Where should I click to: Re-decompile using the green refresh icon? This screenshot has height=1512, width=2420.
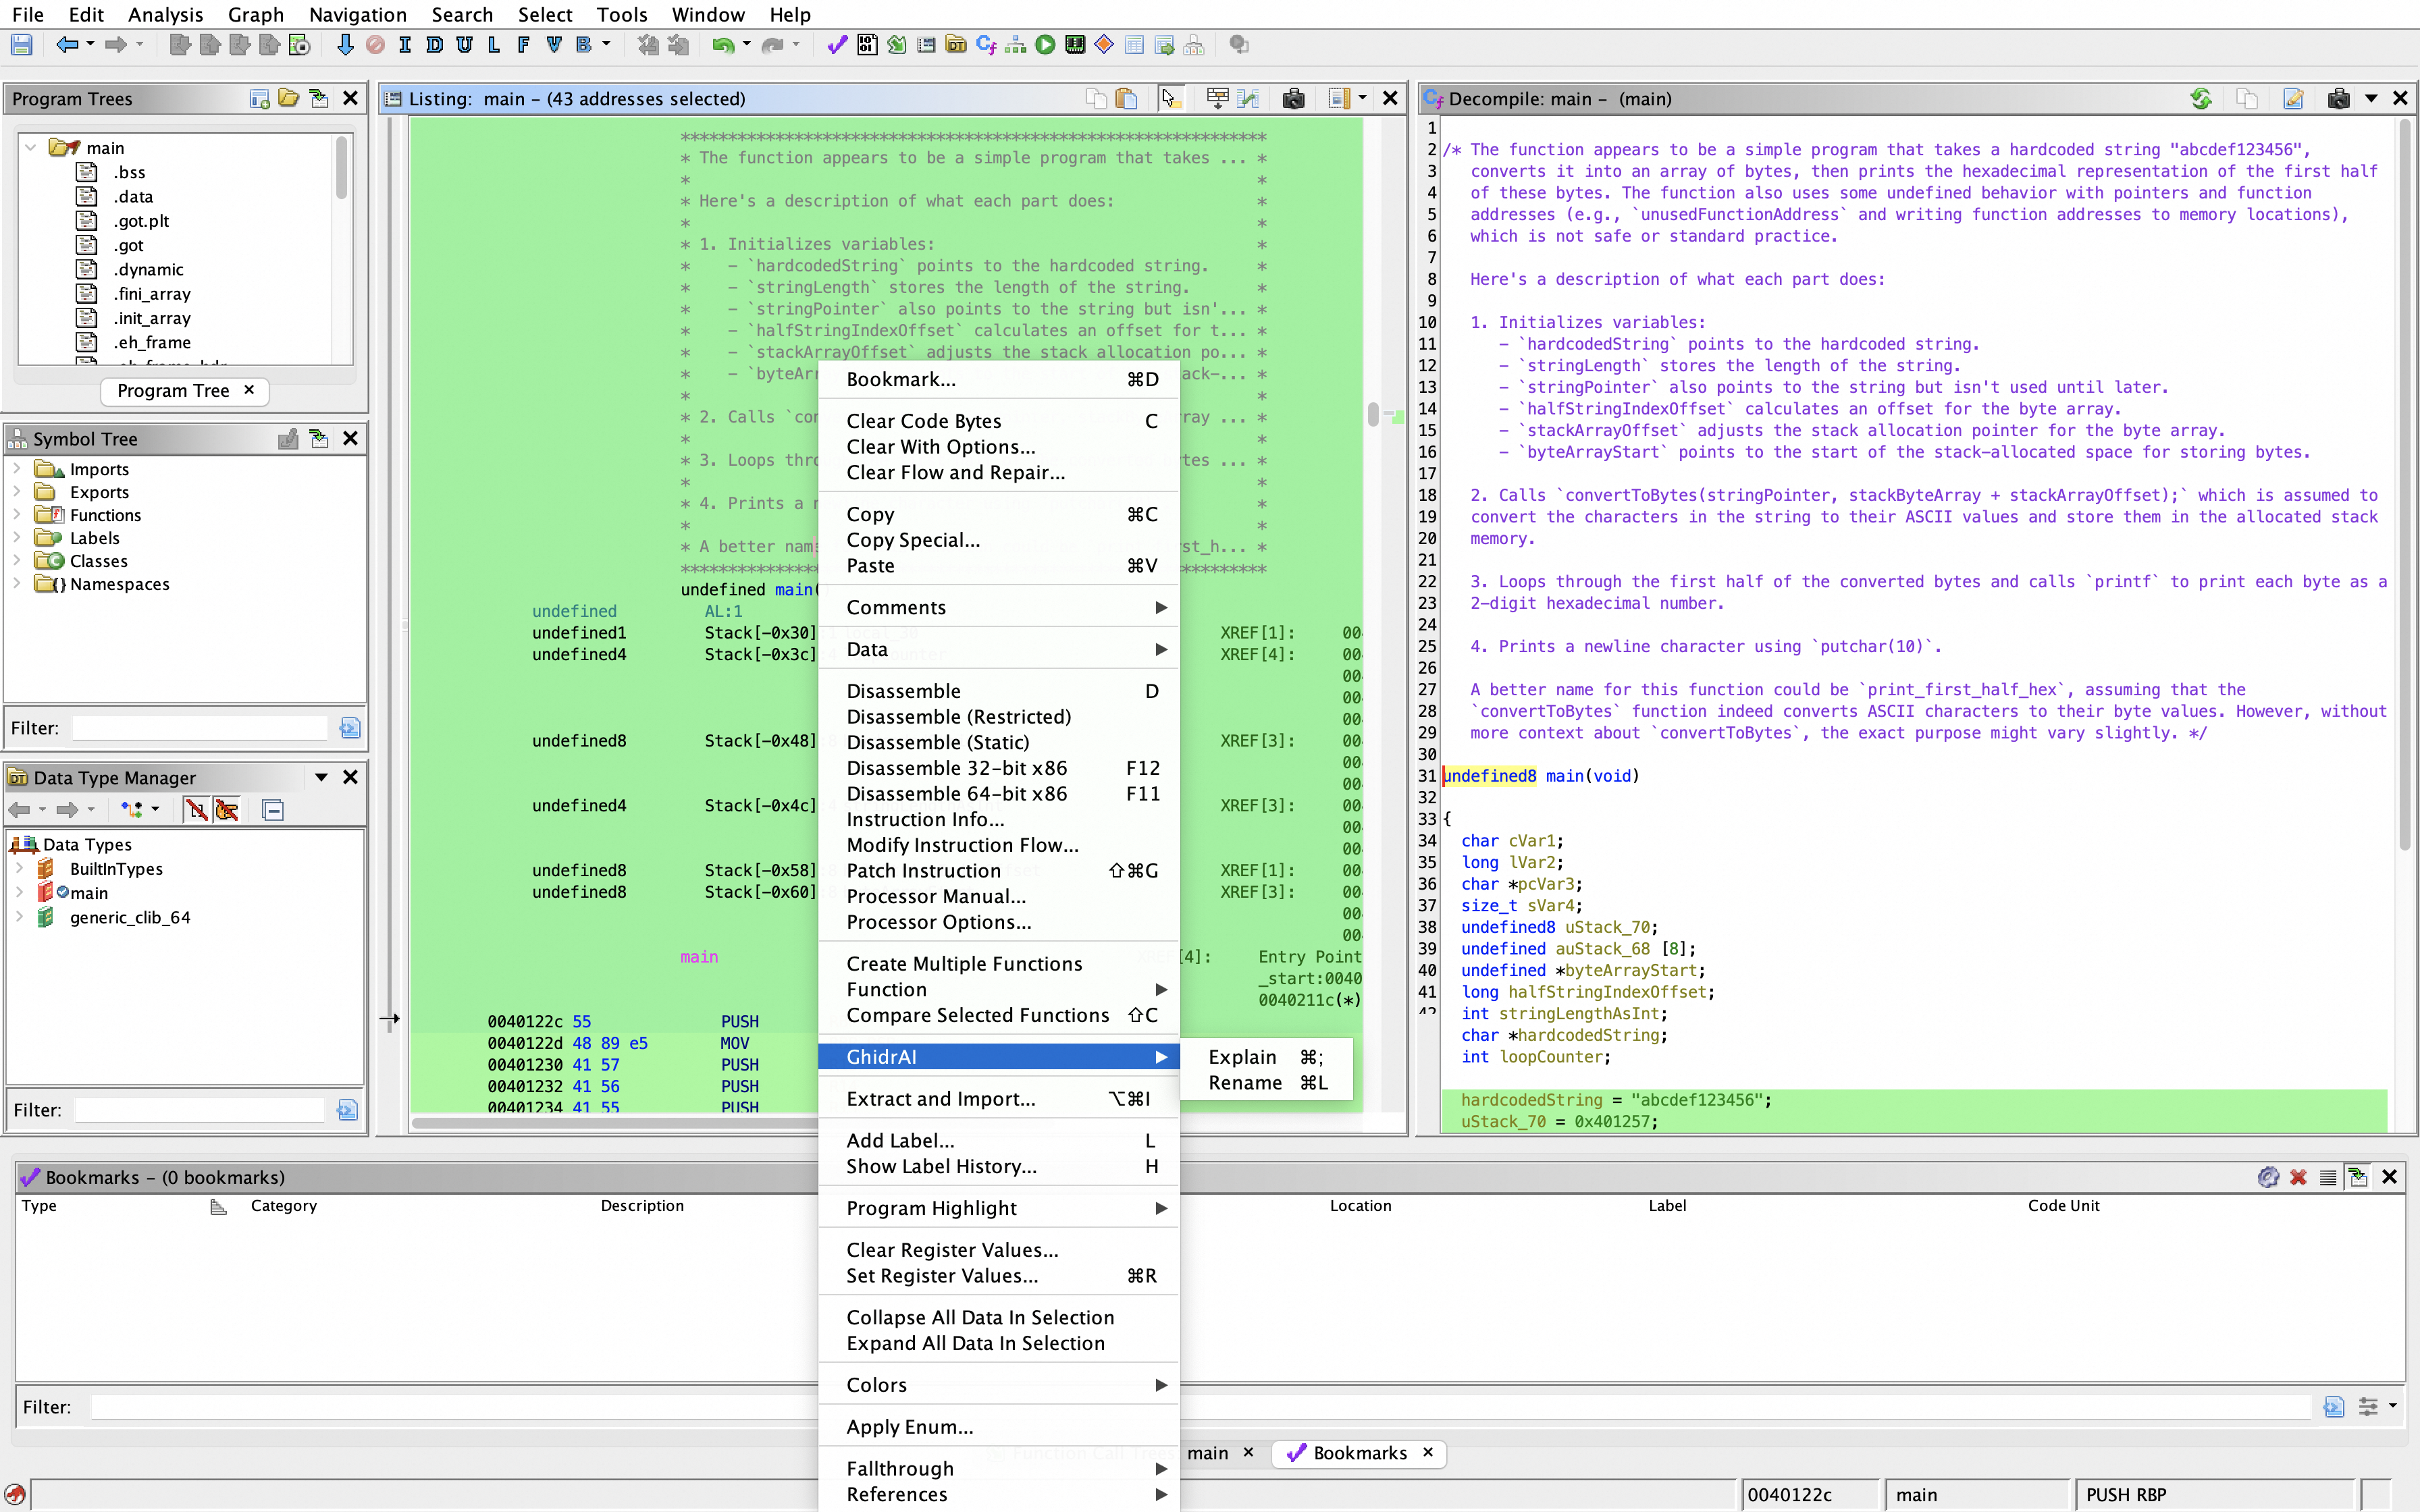pyautogui.click(x=2200, y=99)
